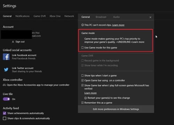Click the Activity feed heading
The width and height of the screenshot is (174, 125).
point(11,108)
